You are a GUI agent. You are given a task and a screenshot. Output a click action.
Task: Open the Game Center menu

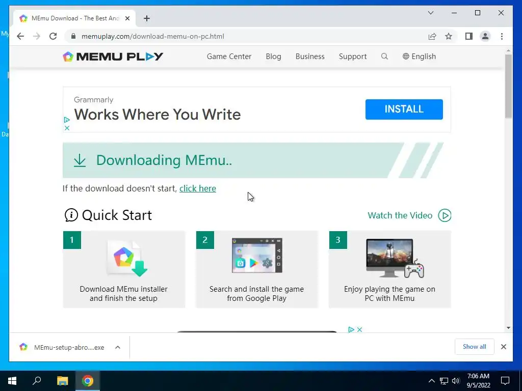(229, 57)
